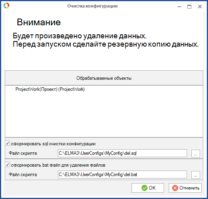The height and width of the screenshot is (199, 208).
Task: Click the Внимание heading
Action: pyautogui.click(x=39, y=22)
